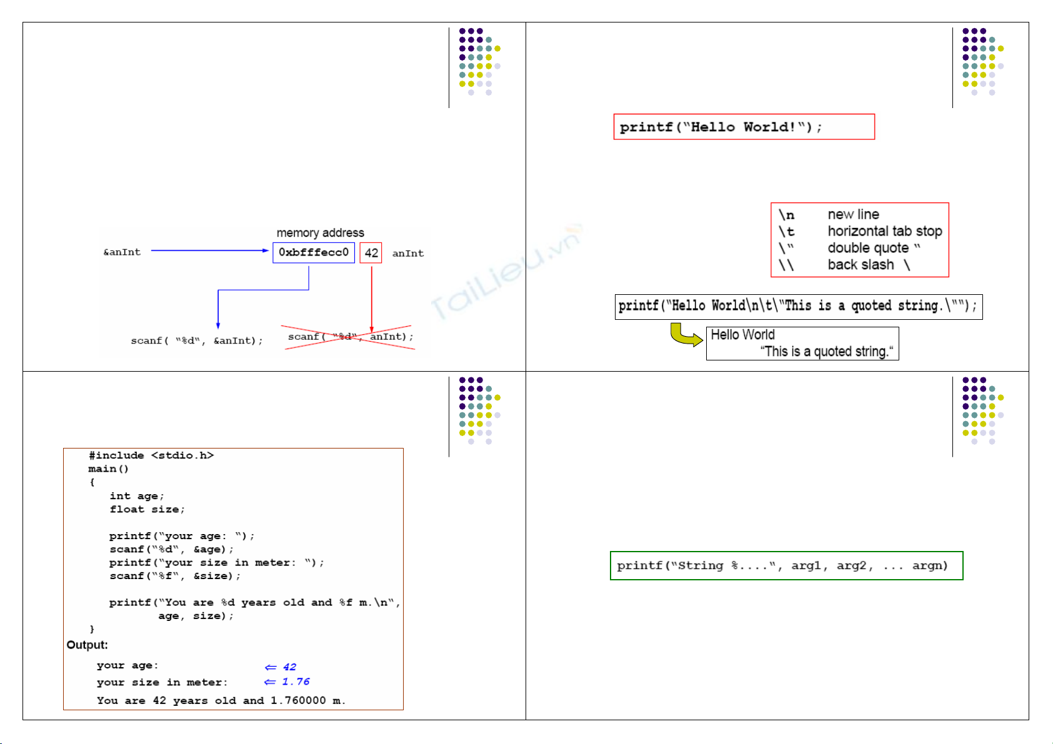Click the dot pattern logo on the bottom-right slide
The height and width of the screenshot is (744, 1053).
click(982, 410)
